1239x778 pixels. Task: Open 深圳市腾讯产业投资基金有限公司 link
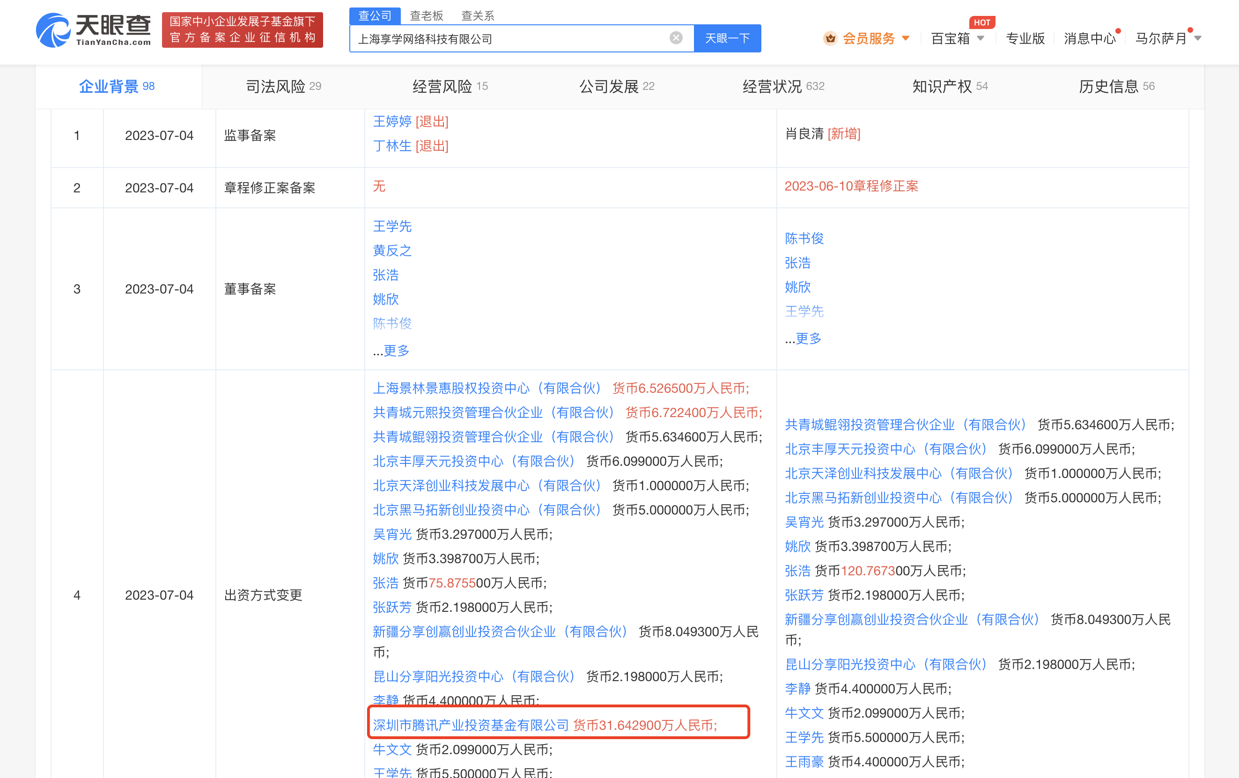471,725
